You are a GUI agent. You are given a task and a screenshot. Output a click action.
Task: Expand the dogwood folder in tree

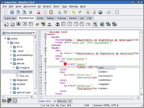(11, 80)
